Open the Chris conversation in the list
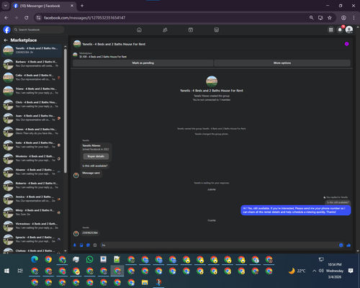 click(32, 104)
